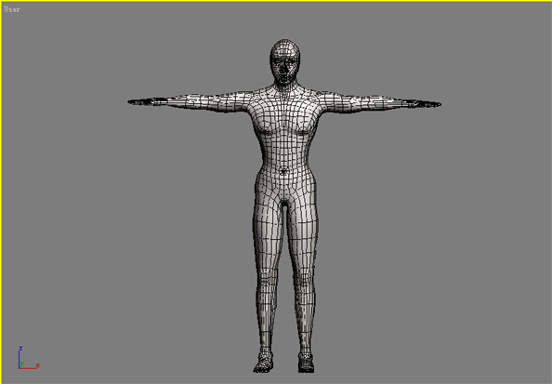Open the User viewport label menu
The width and height of the screenshot is (552, 384).
pos(12,9)
